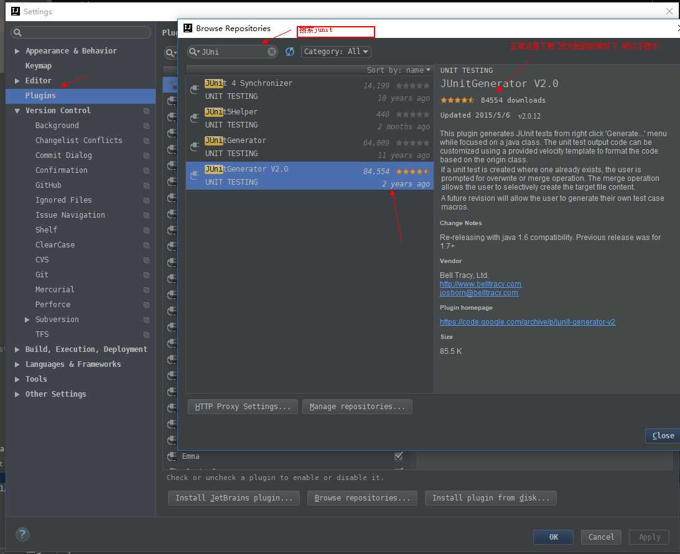Image resolution: width=680 pixels, height=554 pixels.
Task: Expand Build, Execution, Deployment section
Action: (x=17, y=350)
